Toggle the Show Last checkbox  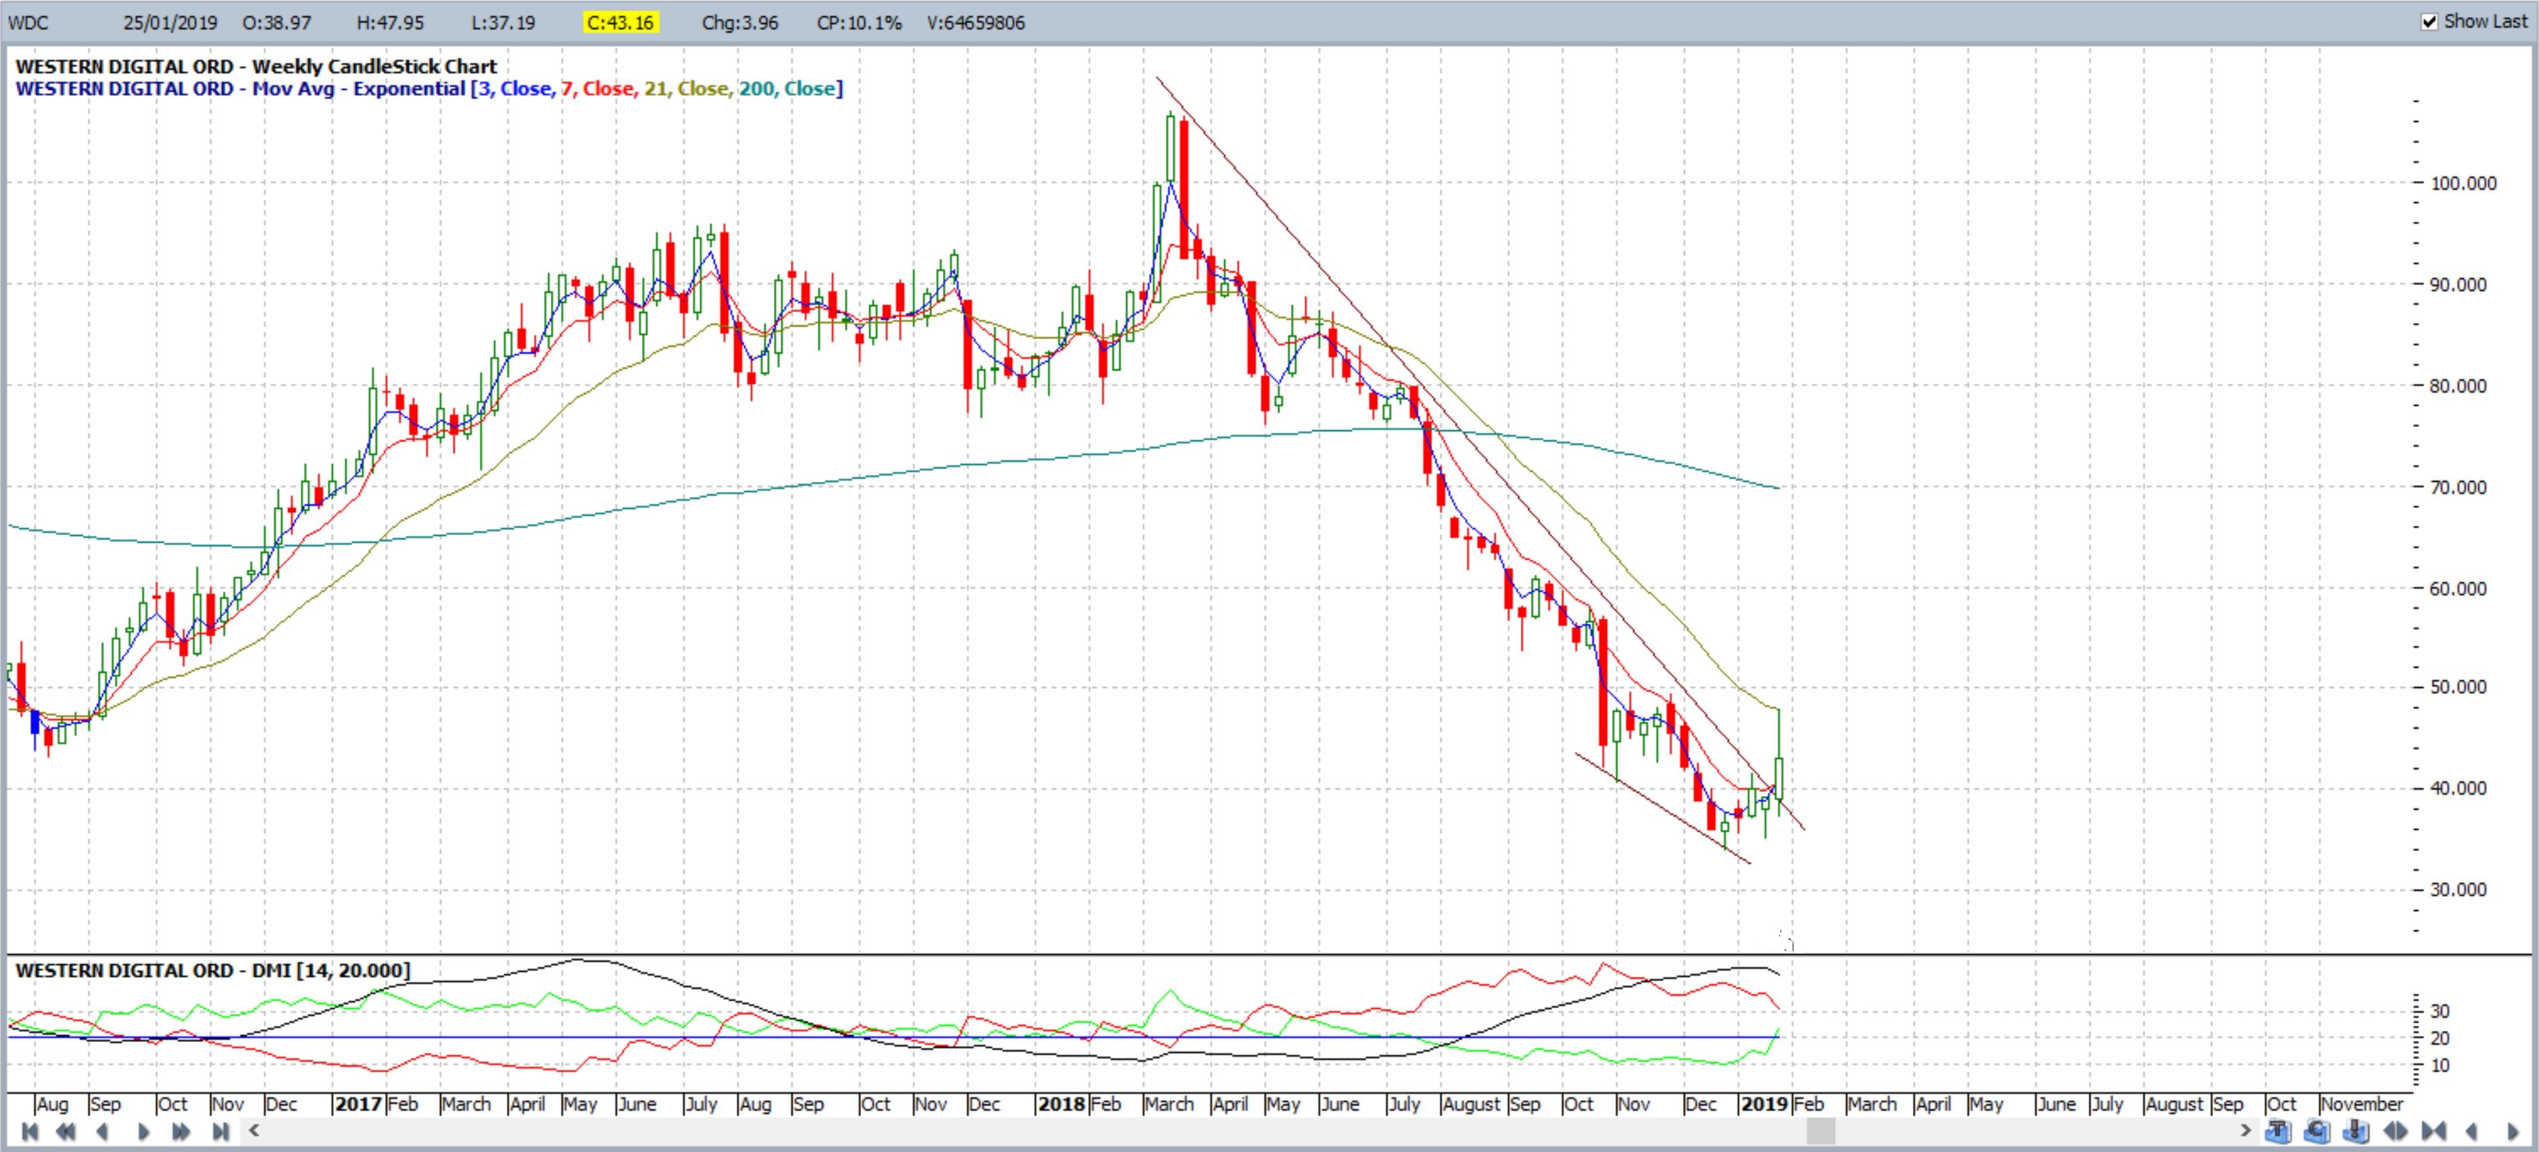2429,22
